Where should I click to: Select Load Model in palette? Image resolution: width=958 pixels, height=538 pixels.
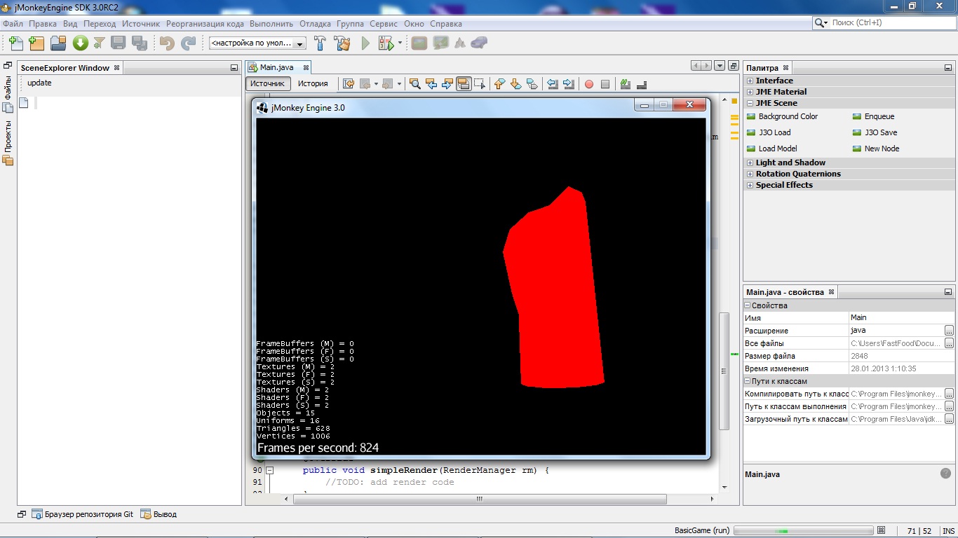[x=778, y=149]
